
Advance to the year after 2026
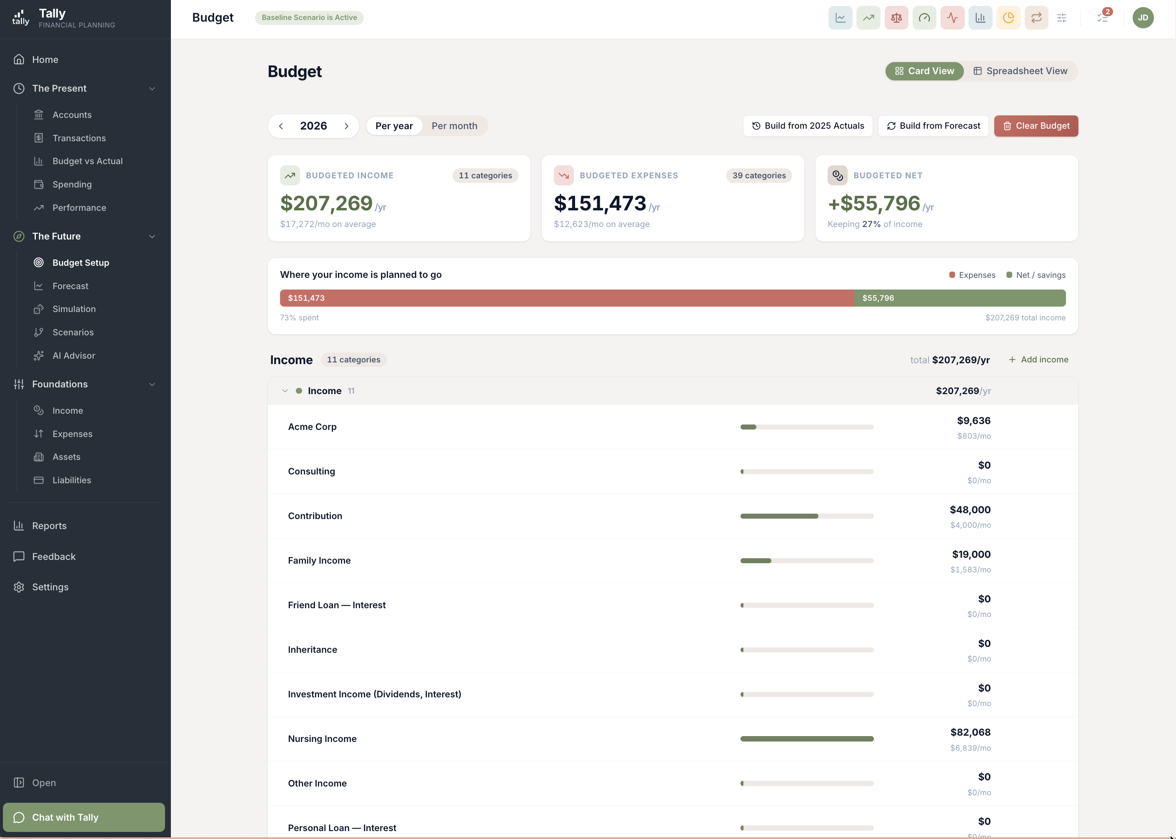click(346, 126)
